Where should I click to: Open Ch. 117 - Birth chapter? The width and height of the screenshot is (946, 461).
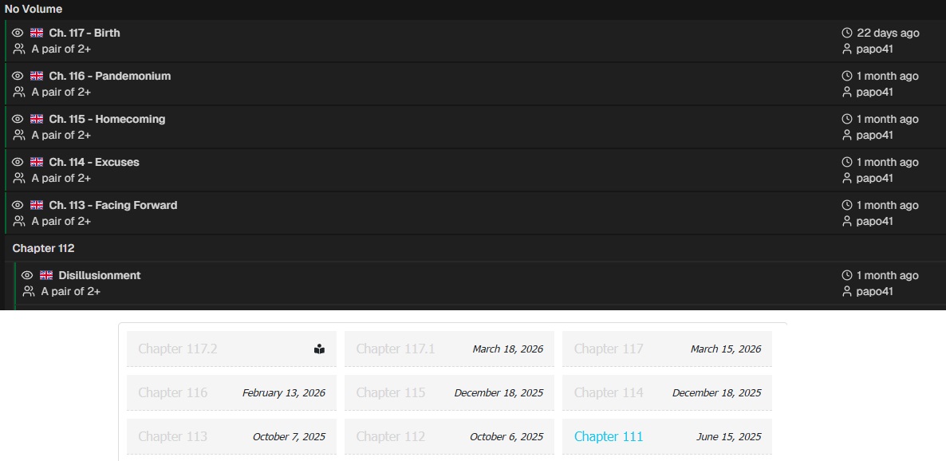(x=84, y=33)
